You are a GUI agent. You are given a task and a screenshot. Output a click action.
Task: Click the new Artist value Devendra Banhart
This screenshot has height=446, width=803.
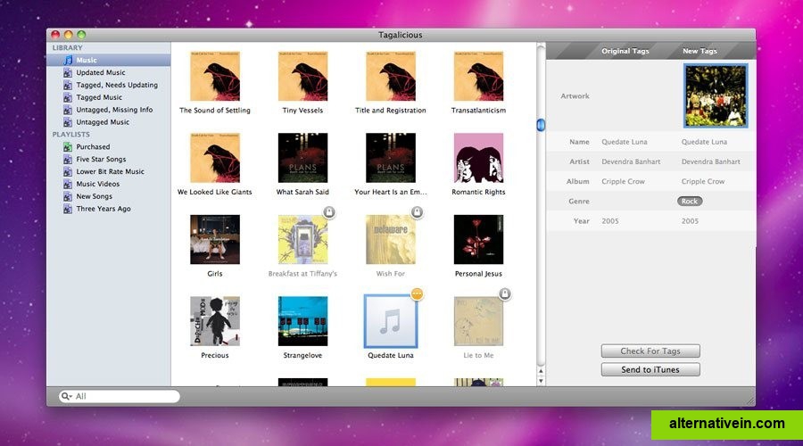pos(711,161)
